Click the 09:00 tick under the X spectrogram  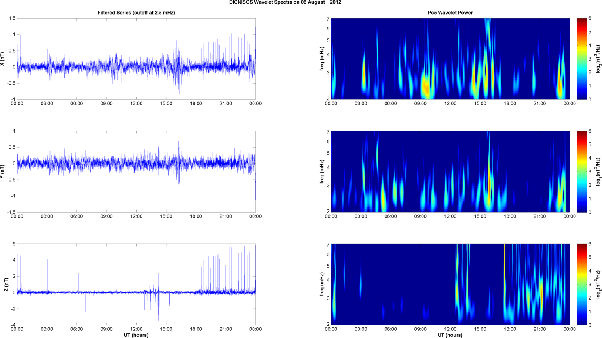pyautogui.click(x=420, y=104)
